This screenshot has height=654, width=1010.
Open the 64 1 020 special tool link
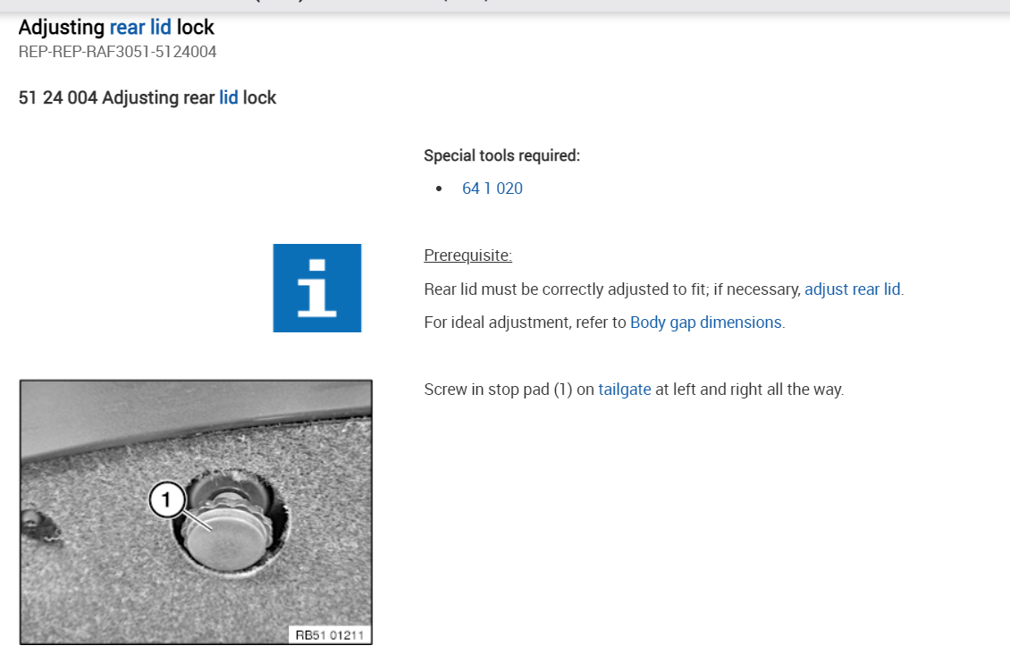(x=492, y=189)
